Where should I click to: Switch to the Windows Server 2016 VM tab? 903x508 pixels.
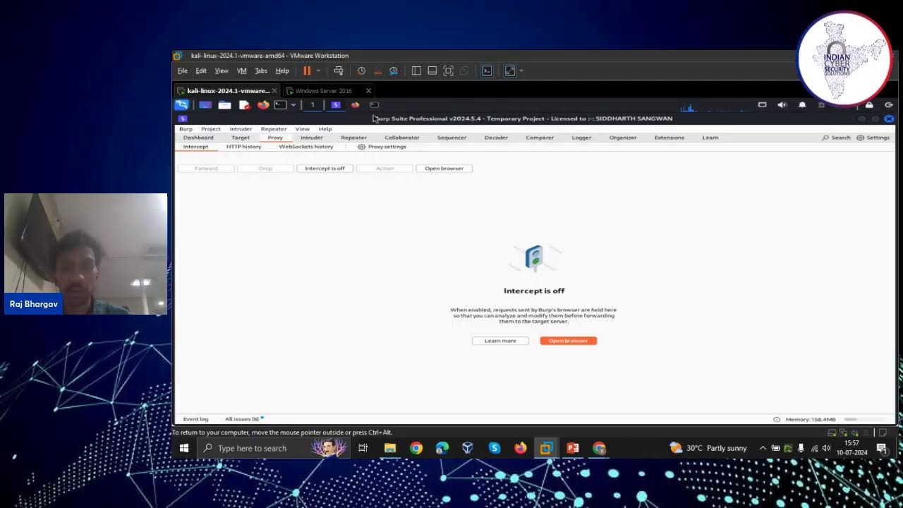tap(323, 90)
